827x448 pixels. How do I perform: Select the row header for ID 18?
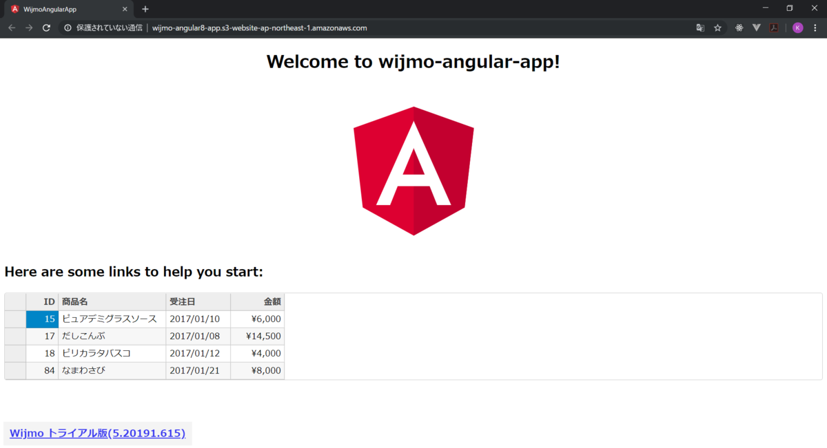pyautogui.click(x=15, y=353)
